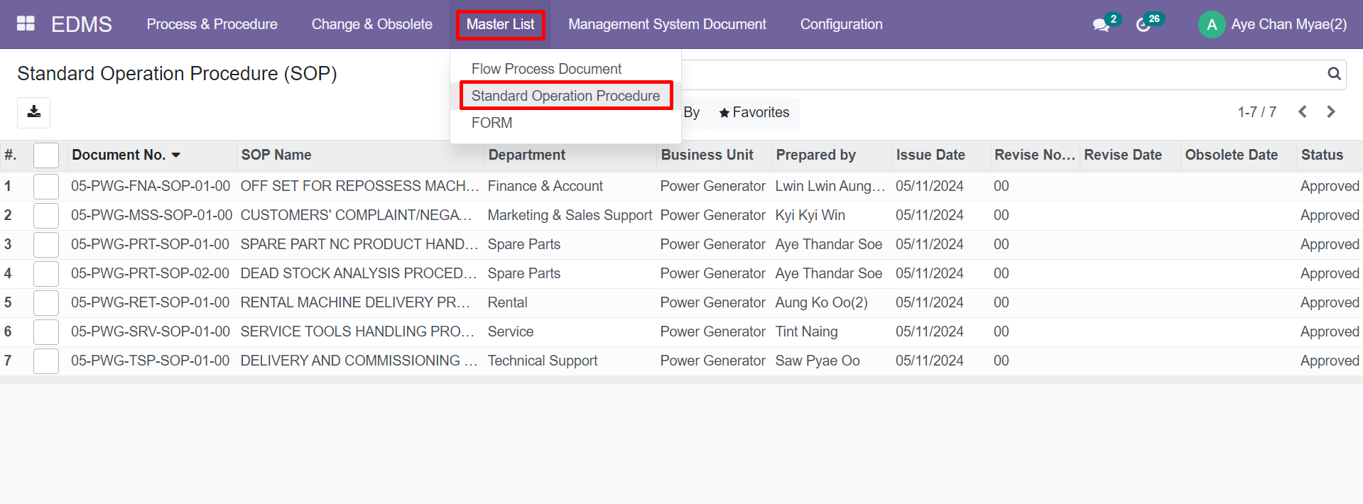Open CUSTOMERS' COMPLAINT/NEGA… record
Screen dimensions: 1363x504
[x=356, y=215]
